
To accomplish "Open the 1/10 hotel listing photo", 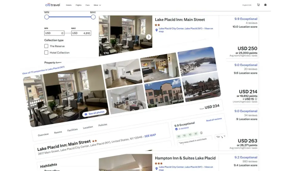I will click(x=125, y=36).
